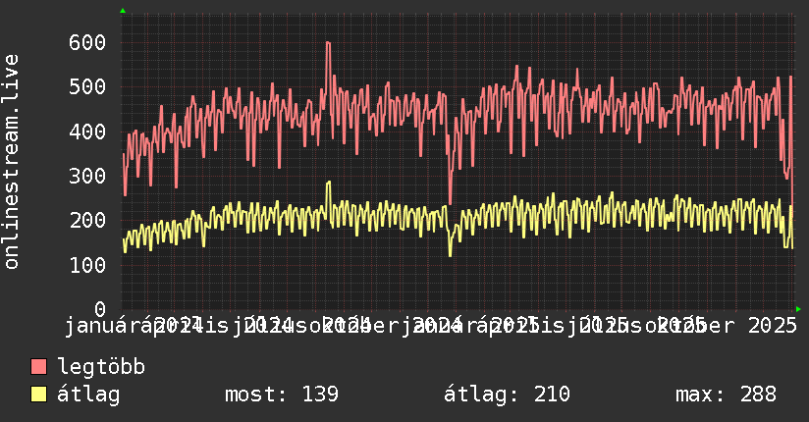Screen dimensions: 809x422
Task: Click the green arrow ending the x-axis
Action: click(x=798, y=309)
